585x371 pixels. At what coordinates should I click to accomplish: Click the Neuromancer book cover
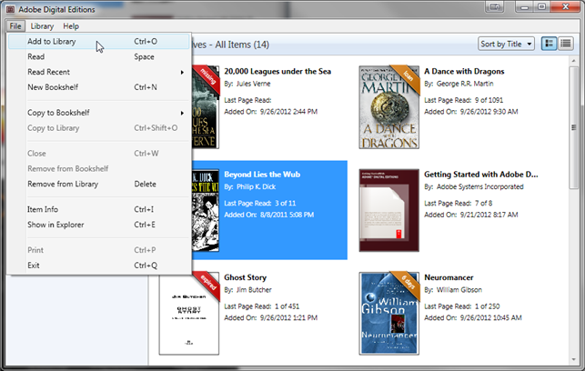point(388,313)
